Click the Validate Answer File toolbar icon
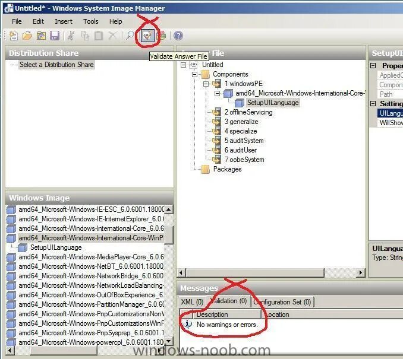 147,36
